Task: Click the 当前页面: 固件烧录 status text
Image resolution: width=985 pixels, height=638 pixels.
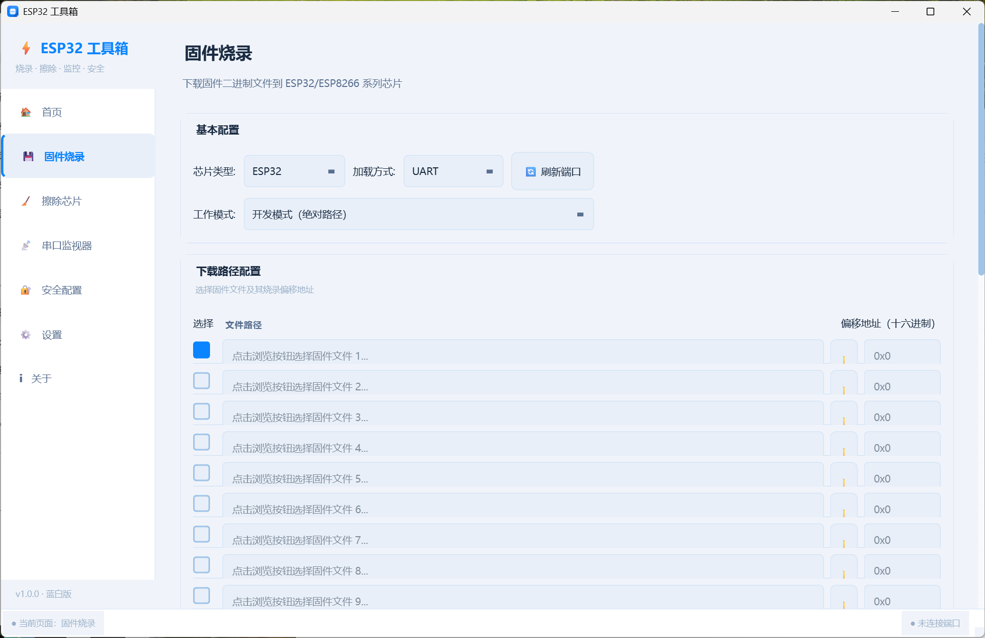Action: 53,623
